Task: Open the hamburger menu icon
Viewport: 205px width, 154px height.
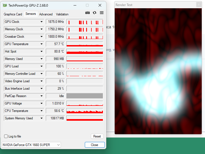Action: [102, 13]
